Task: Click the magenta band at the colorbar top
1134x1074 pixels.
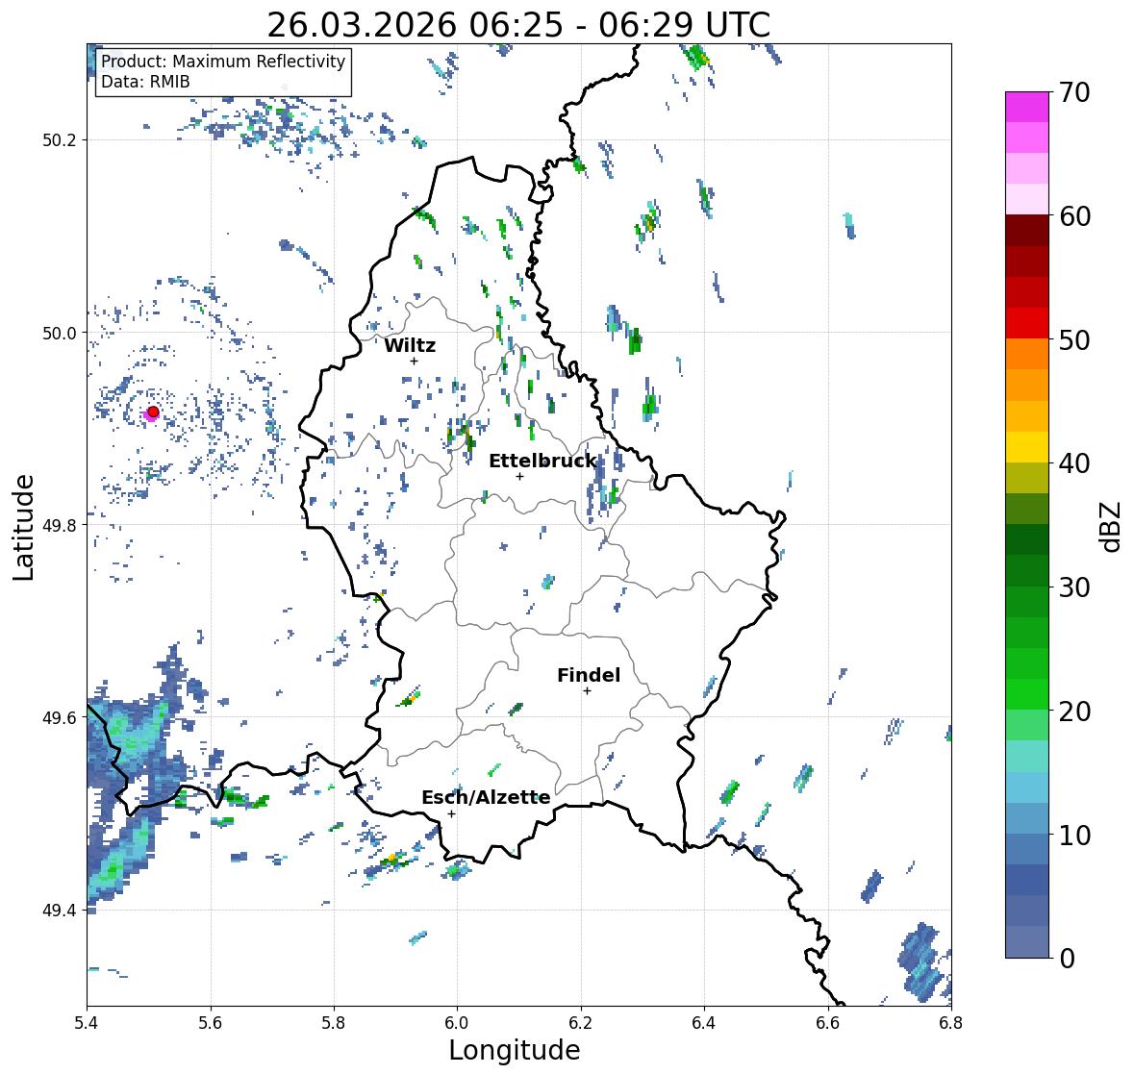Action: 1027,107
